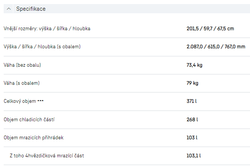Click the 'Váha (bez obalu)' row label
This screenshot has width=250, height=168.
click(22, 65)
